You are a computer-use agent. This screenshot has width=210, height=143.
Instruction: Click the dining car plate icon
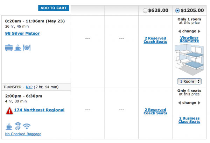click(x=27, y=48)
